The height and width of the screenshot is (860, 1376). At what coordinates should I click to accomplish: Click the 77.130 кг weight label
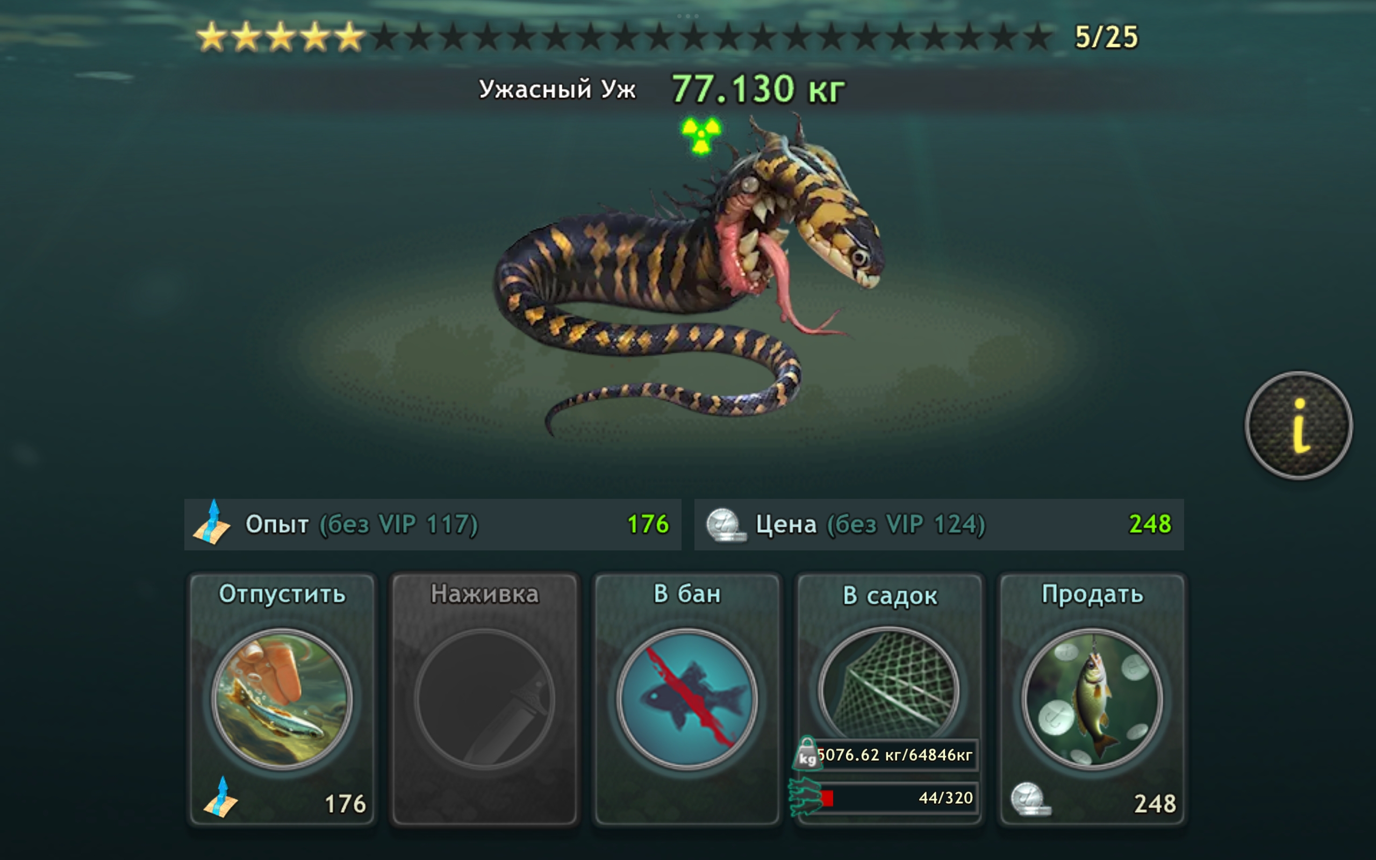point(758,89)
